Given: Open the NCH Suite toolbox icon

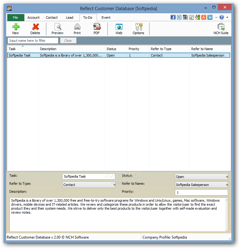Looking at the screenshot, I should tap(221, 27).
